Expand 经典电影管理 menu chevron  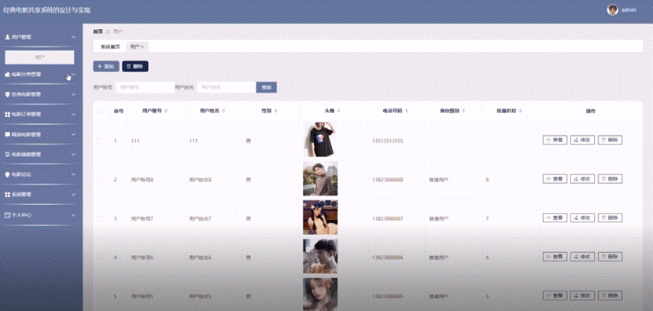pyautogui.click(x=73, y=94)
